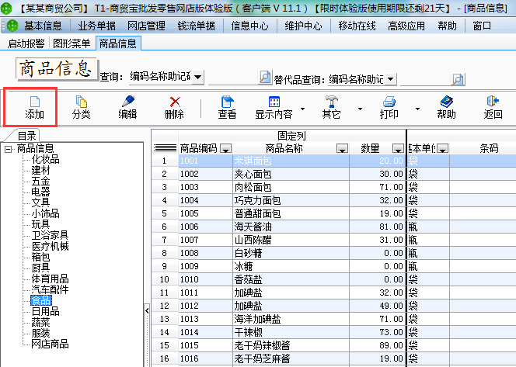Open the 基本信息 menu
The width and height of the screenshot is (516, 367).
[43, 26]
